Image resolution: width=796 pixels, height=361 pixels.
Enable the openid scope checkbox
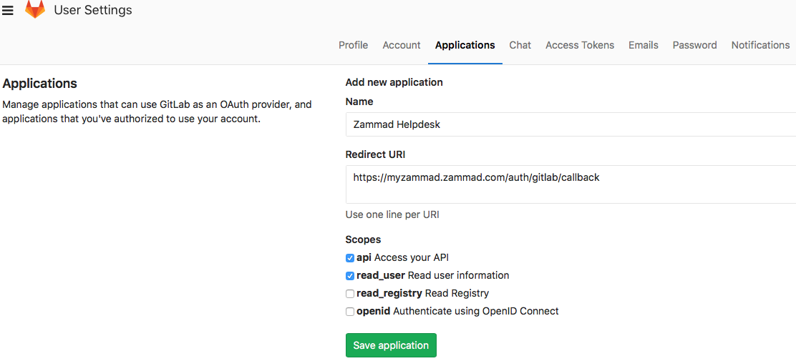click(x=350, y=312)
